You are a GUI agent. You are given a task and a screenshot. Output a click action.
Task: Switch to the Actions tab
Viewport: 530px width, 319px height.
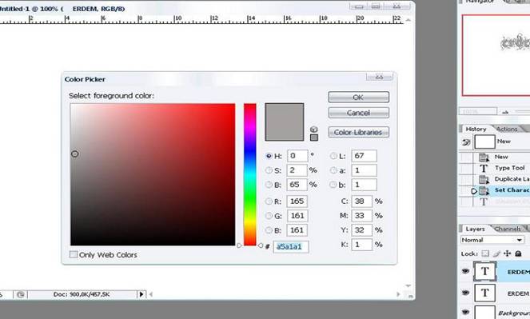click(508, 129)
